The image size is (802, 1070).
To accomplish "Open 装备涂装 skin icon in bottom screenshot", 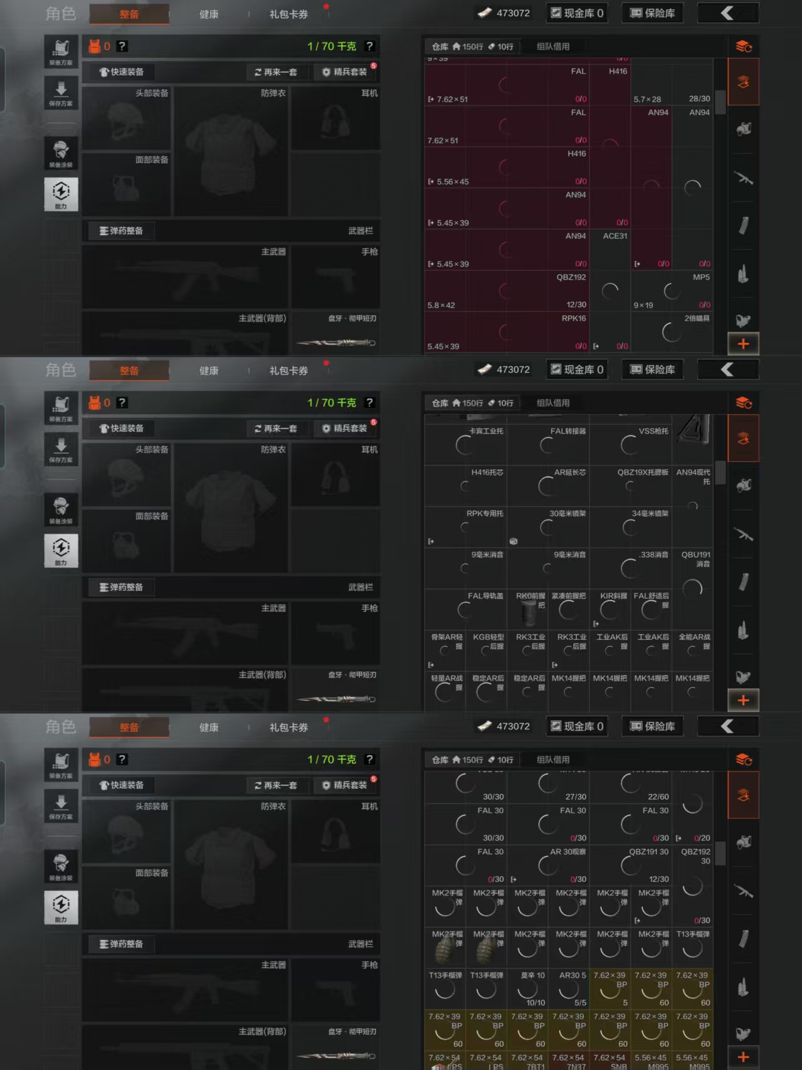I will pos(61,866).
